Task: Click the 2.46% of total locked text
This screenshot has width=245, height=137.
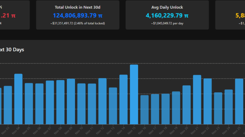Action: pos(89,23)
